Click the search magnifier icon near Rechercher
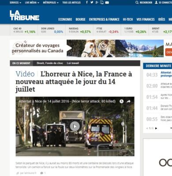Image resolution: width=172 pixels, height=176 pixels. coord(137,3)
